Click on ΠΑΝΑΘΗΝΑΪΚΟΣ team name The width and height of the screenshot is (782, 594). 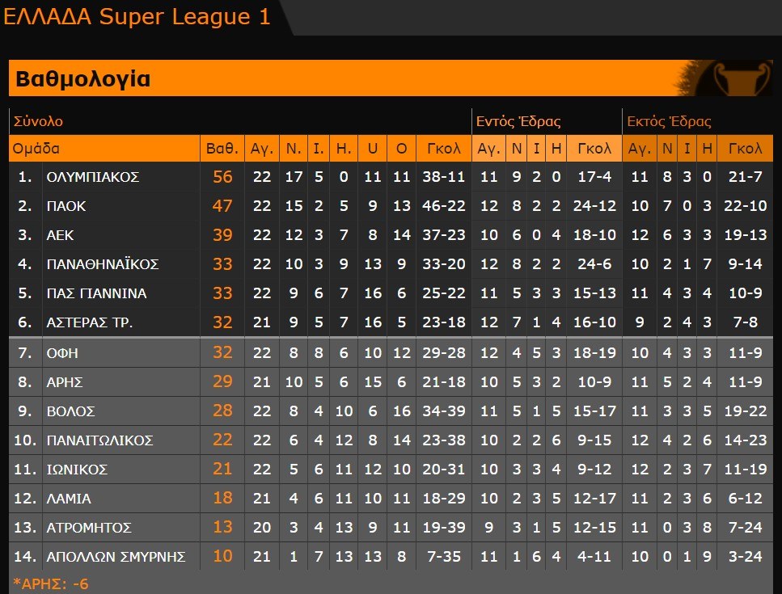tap(103, 264)
